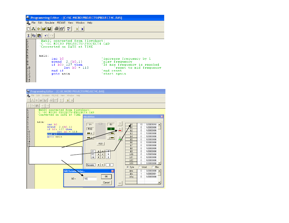The image size is (289, 223).
Task: Click highlighted 'end if' line in yellow editor
Action: 65,134
